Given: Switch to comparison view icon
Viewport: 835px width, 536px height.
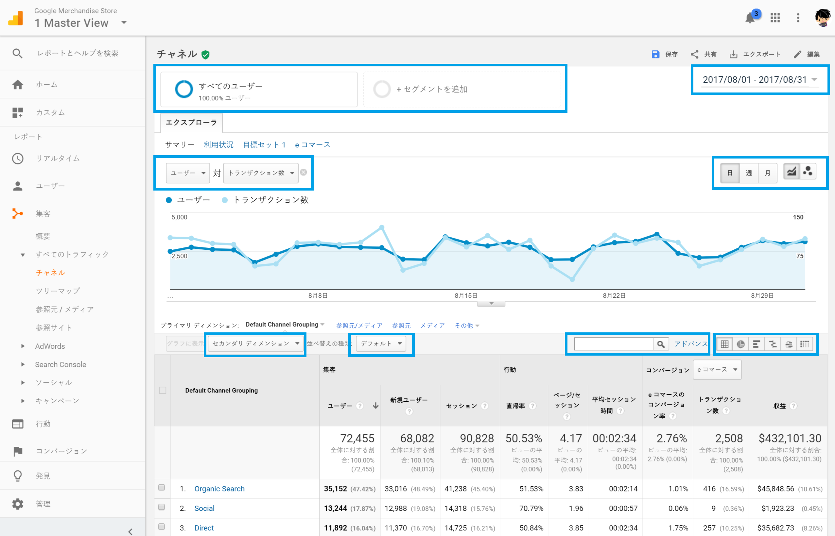Looking at the screenshot, I should click(773, 344).
